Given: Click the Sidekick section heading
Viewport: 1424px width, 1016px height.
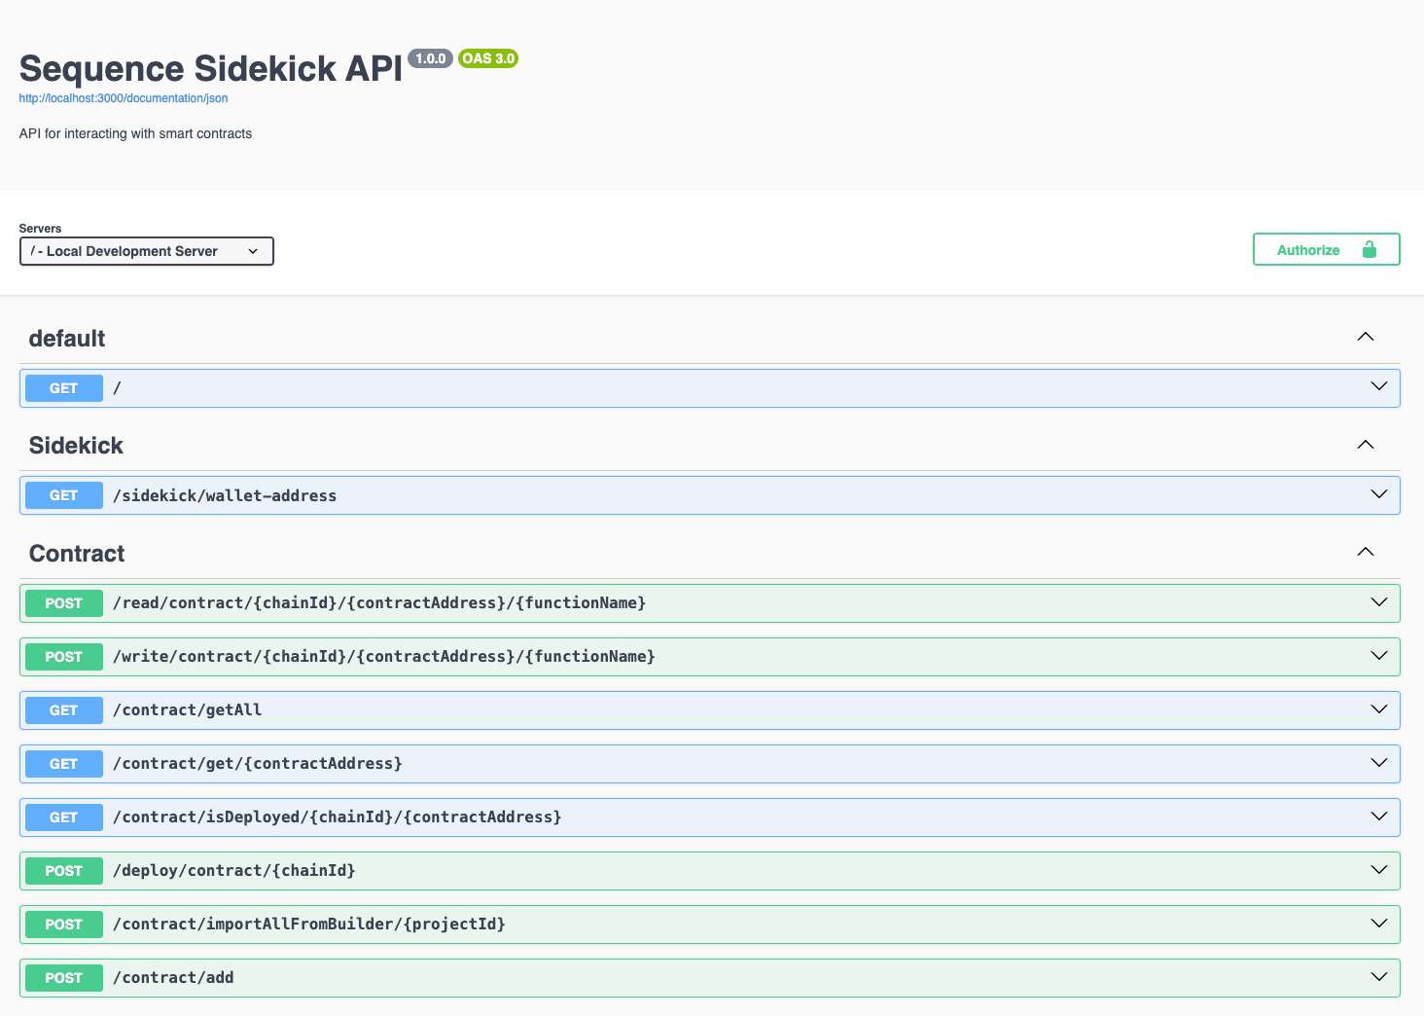Looking at the screenshot, I should click(76, 446).
